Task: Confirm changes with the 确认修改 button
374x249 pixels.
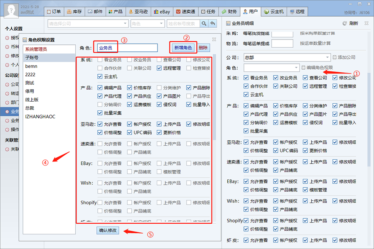Action: [x=108, y=230]
